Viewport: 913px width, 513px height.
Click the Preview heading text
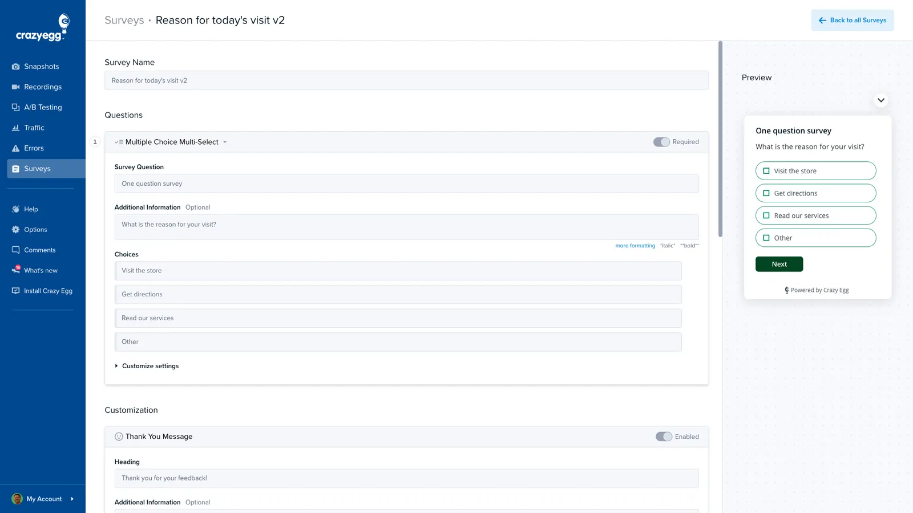(x=757, y=78)
